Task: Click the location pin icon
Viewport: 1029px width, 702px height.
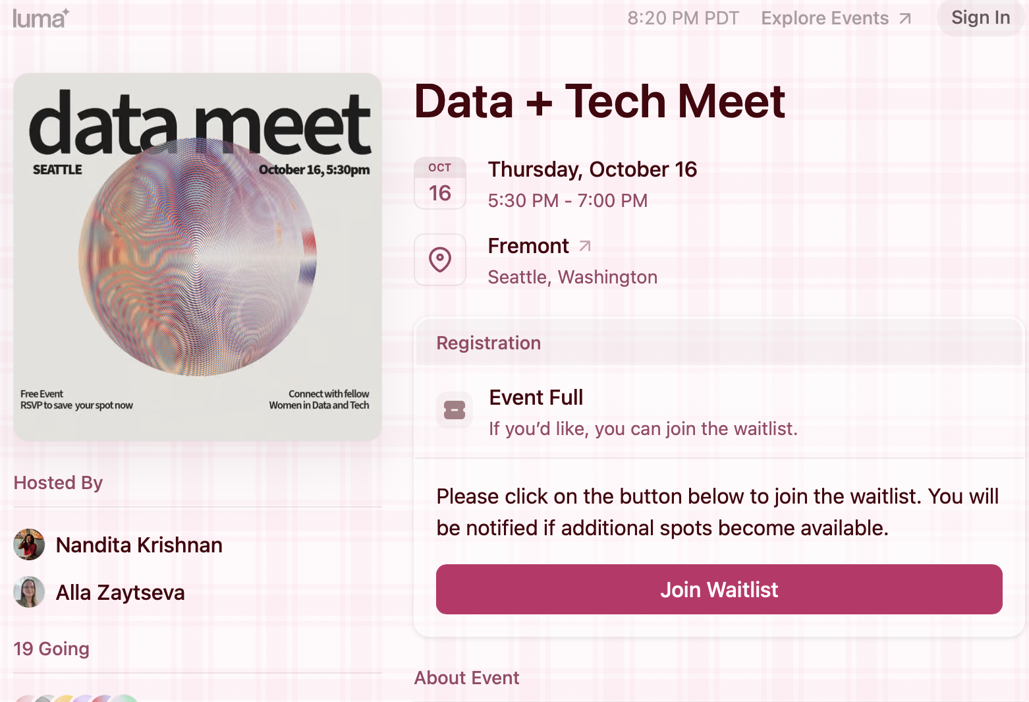Action: pyautogui.click(x=440, y=260)
